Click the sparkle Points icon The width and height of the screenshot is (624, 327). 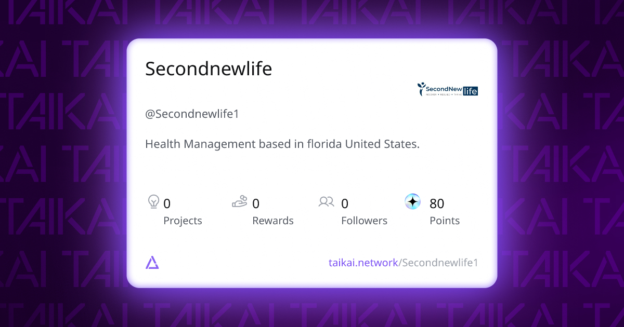[412, 201]
